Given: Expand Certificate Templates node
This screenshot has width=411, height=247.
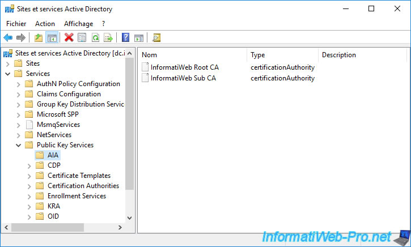Looking at the screenshot, I should pyautogui.click(x=29, y=176).
